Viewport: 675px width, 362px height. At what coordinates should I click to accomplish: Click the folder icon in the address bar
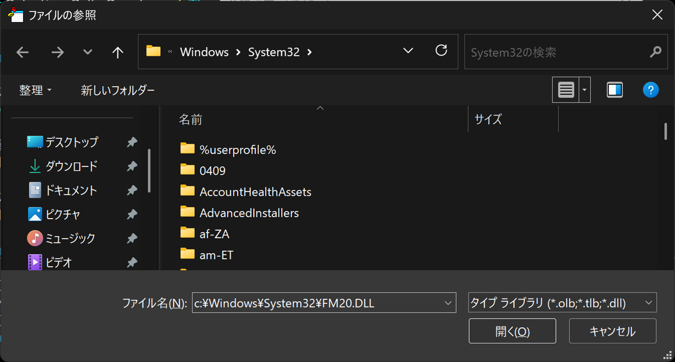[154, 51]
